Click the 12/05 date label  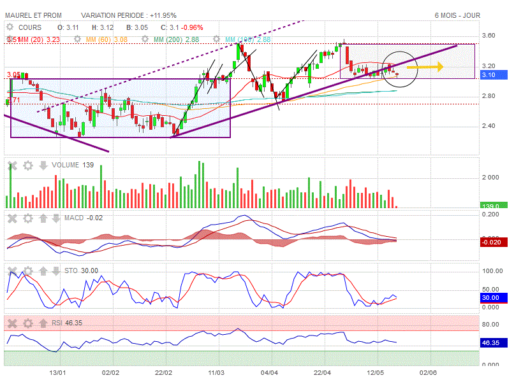point(375,372)
